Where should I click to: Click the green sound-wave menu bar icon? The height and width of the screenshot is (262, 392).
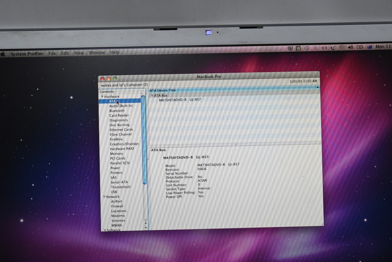[x=298, y=48]
